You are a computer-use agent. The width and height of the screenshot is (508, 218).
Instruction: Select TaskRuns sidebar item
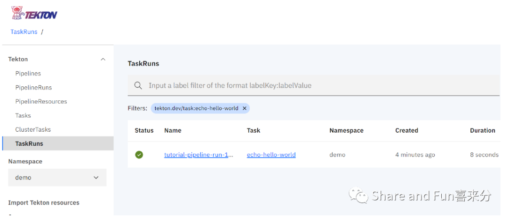point(29,143)
